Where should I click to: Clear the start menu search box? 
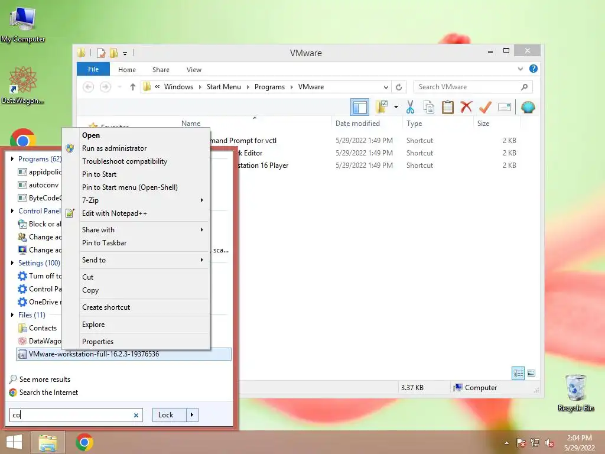pos(136,416)
